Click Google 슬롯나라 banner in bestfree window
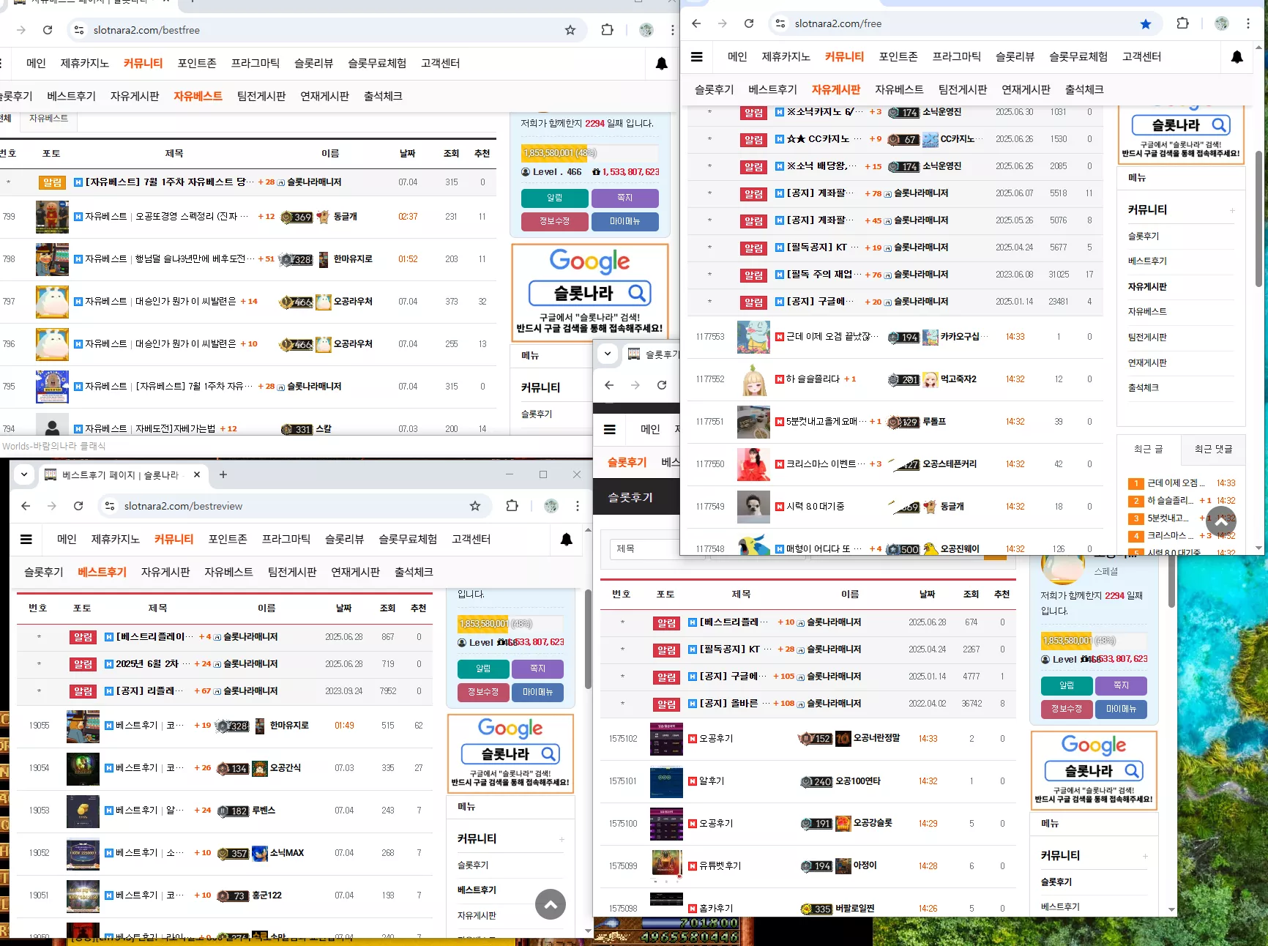Viewport: 1268px width, 946px height. (589, 292)
